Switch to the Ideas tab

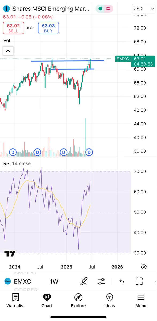[110, 300]
